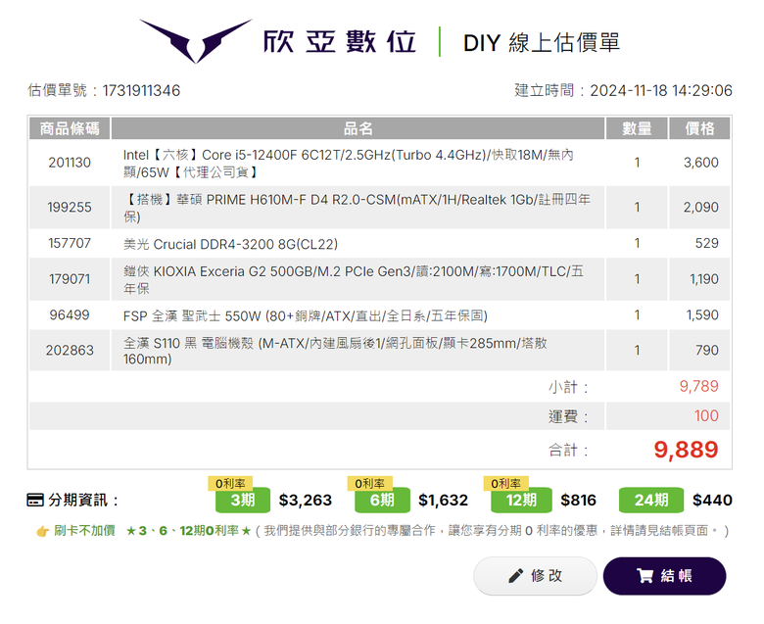Click the 0利率 tag above 6期
Image resolution: width=764 pixels, height=624 pixels.
[x=370, y=483]
